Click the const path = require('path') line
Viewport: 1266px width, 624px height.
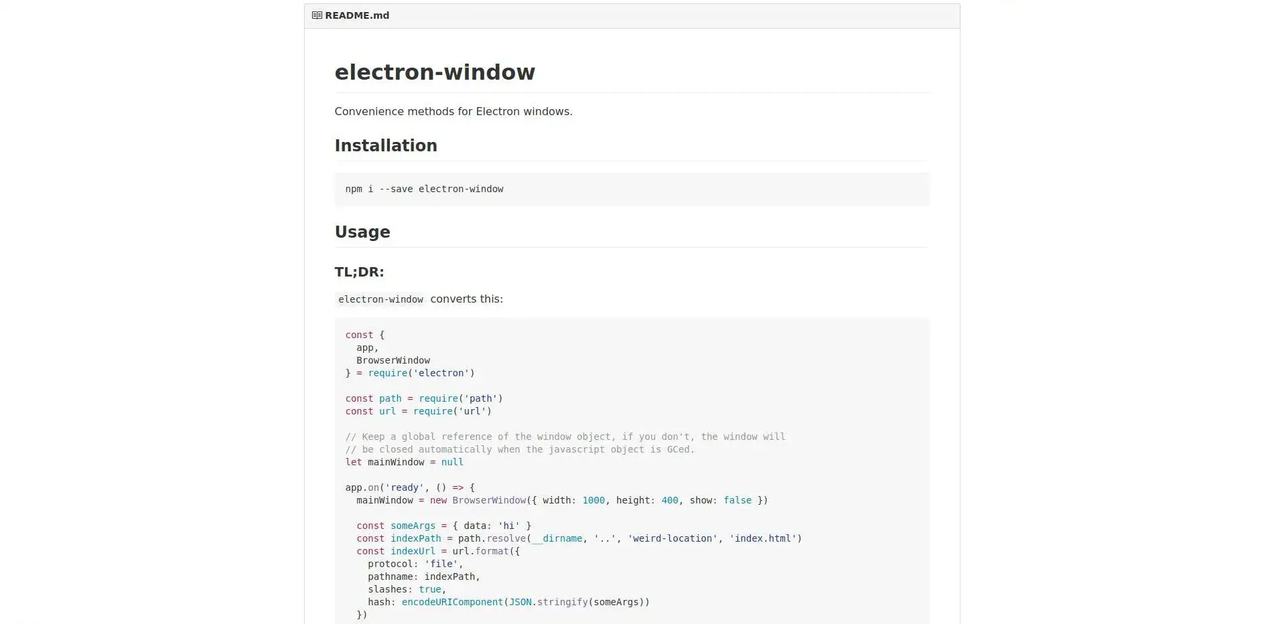click(424, 399)
